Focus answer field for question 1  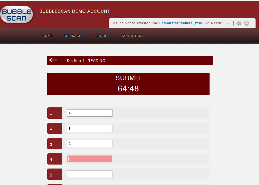click(x=90, y=113)
